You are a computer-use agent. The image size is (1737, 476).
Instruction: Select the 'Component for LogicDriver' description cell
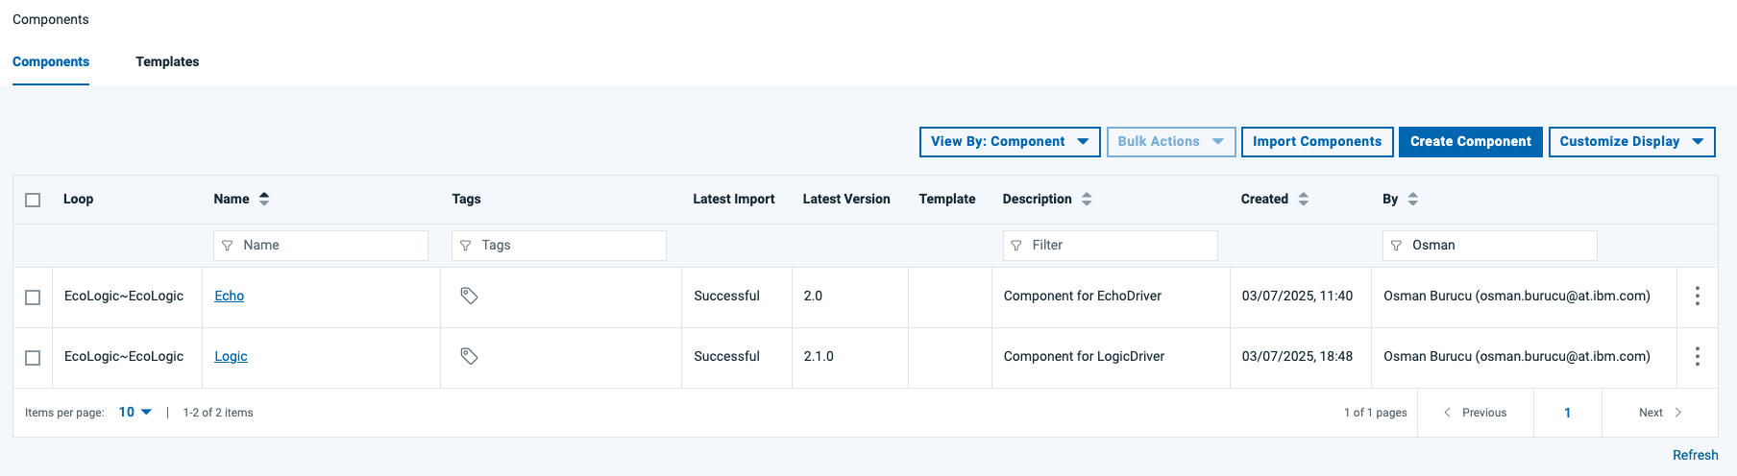1084,356
